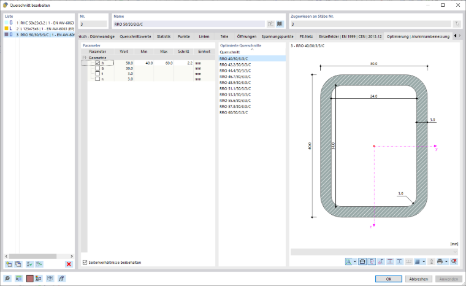Click the plain I-section icon under the preview
The width and height of the screenshot is (466, 286).
click(399, 261)
